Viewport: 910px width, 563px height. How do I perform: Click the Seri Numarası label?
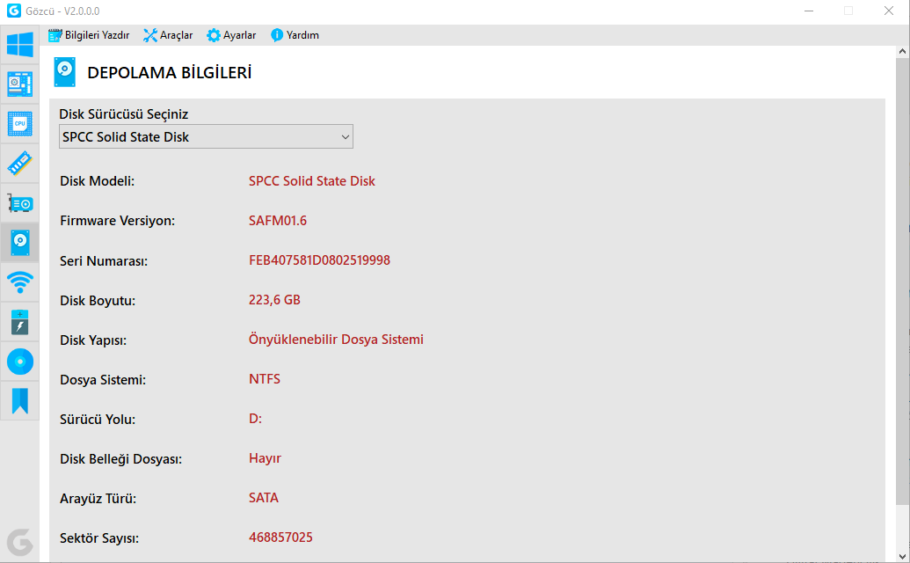(104, 261)
